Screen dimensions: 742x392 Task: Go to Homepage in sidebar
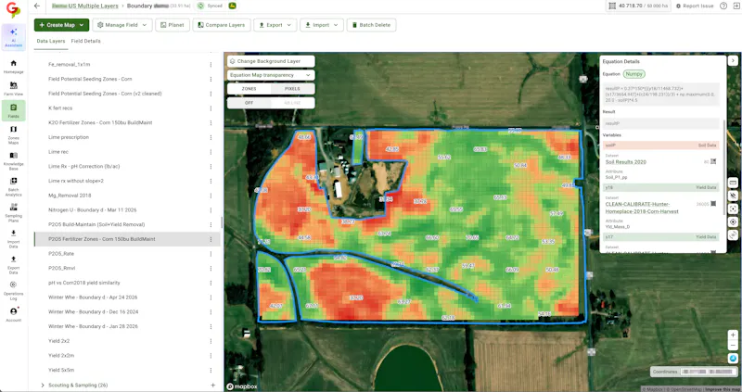click(x=13, y=67)
